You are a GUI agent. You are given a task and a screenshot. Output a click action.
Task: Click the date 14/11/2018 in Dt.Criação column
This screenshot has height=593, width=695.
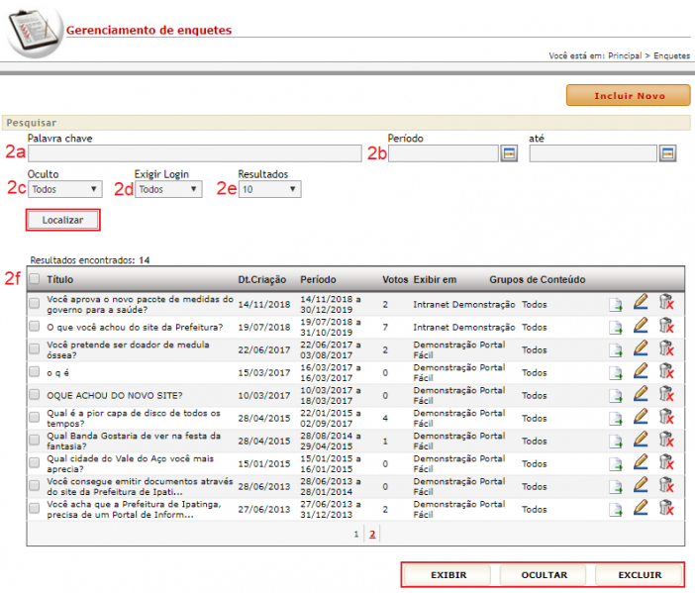point(264,305)
